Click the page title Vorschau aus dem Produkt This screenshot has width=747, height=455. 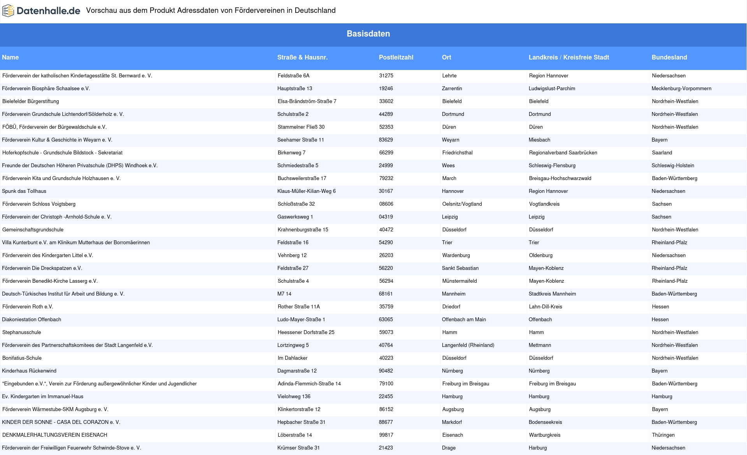[210, 10]
